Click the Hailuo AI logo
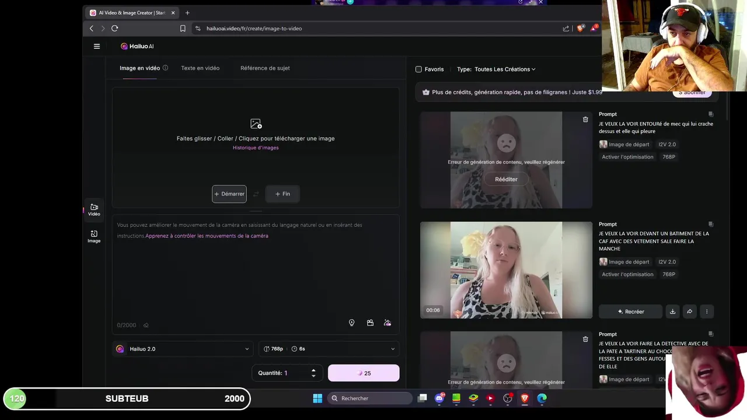The image size is (747, 420). coord(137,46)
